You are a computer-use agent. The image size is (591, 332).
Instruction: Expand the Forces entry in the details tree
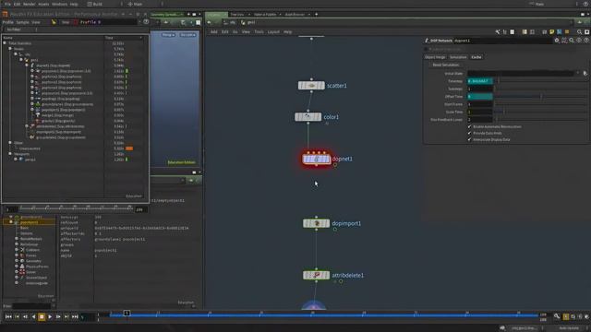click(17, 255)
